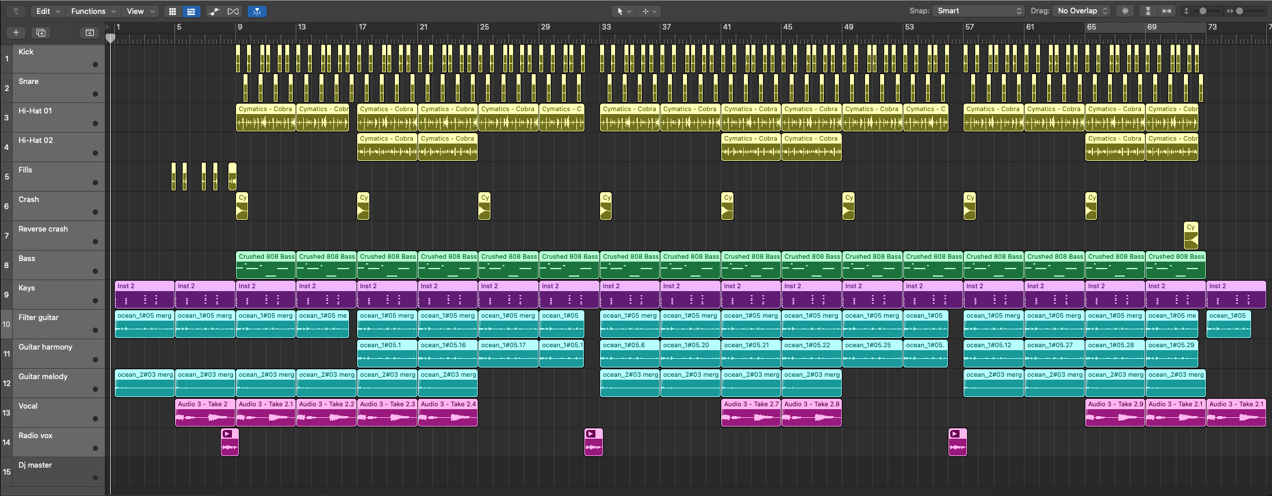This screenshot has height=496, width=1272.
Task: Click the dot on the Bass track header
Action: pos(95,271)
